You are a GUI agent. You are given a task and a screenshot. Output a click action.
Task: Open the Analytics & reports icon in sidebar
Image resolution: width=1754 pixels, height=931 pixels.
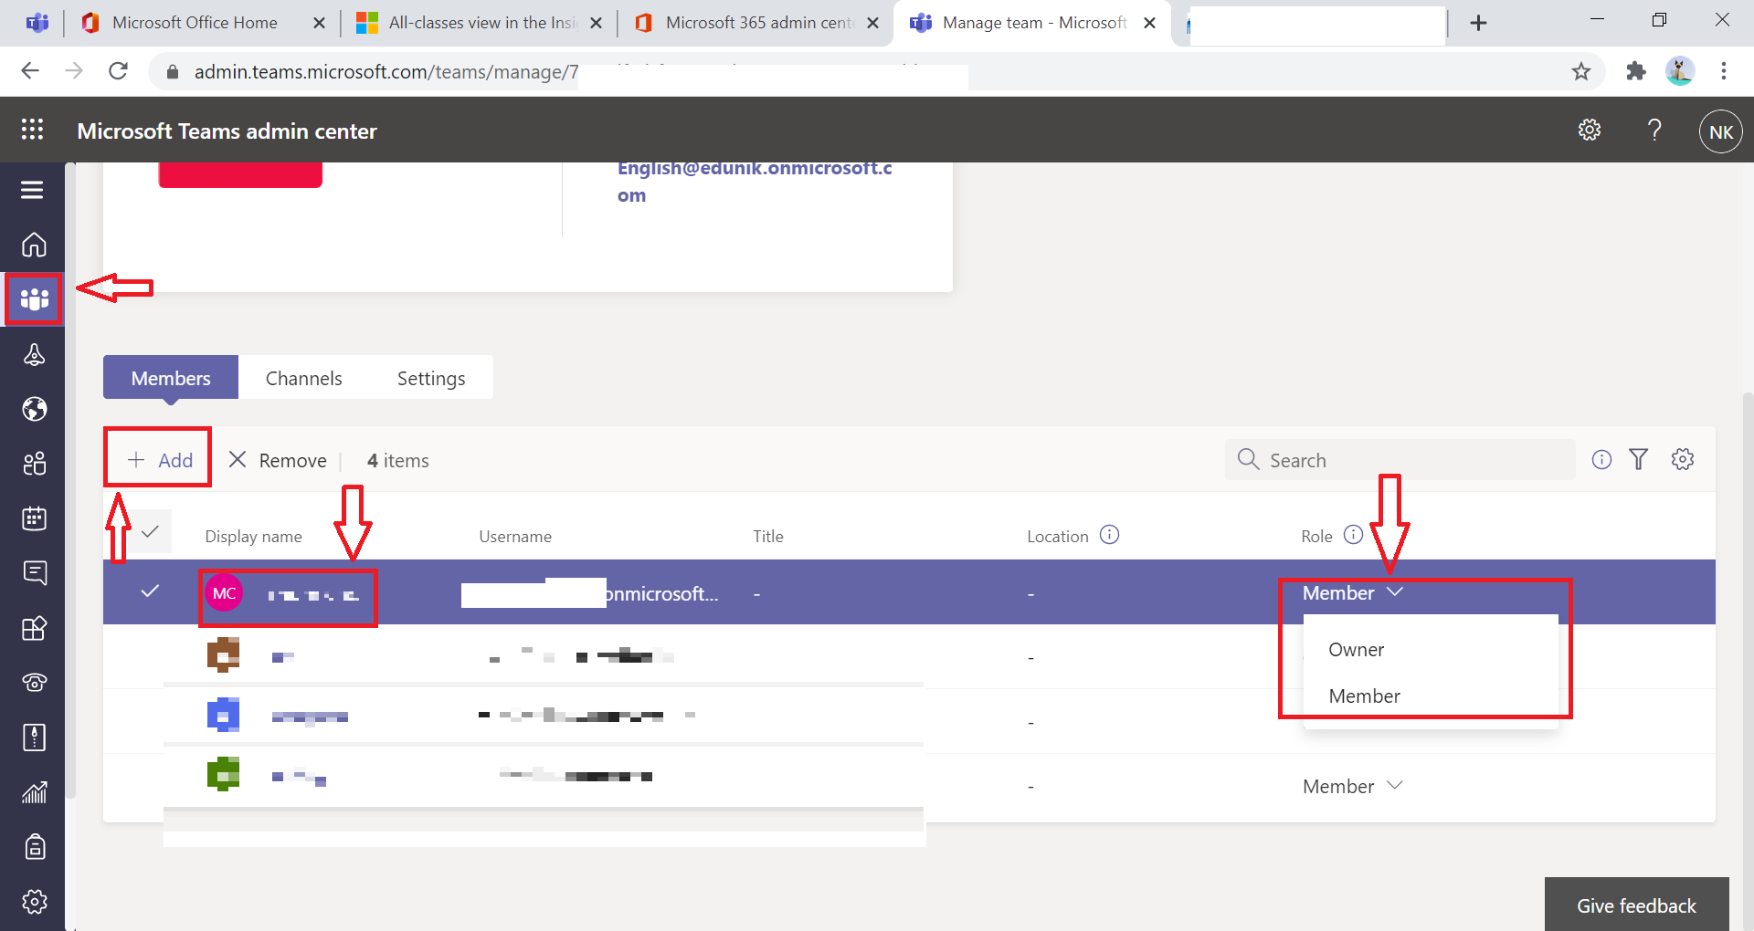pyautogui.click(x=34, y=792)
